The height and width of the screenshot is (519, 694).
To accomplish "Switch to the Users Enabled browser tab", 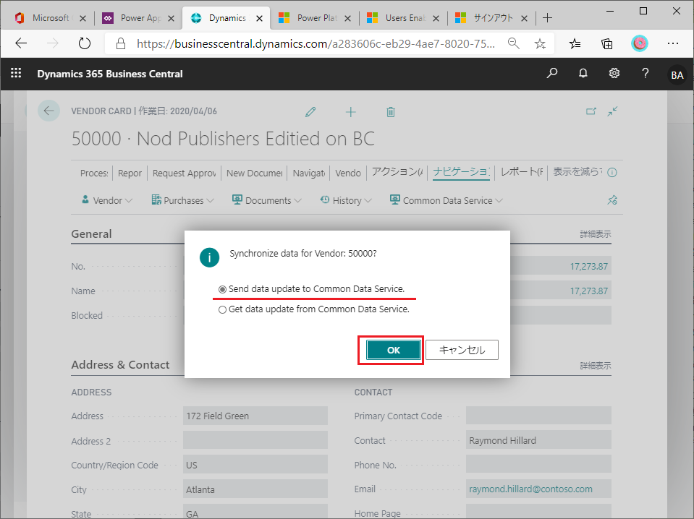I will pyautogui.click(x=403, y=17).
